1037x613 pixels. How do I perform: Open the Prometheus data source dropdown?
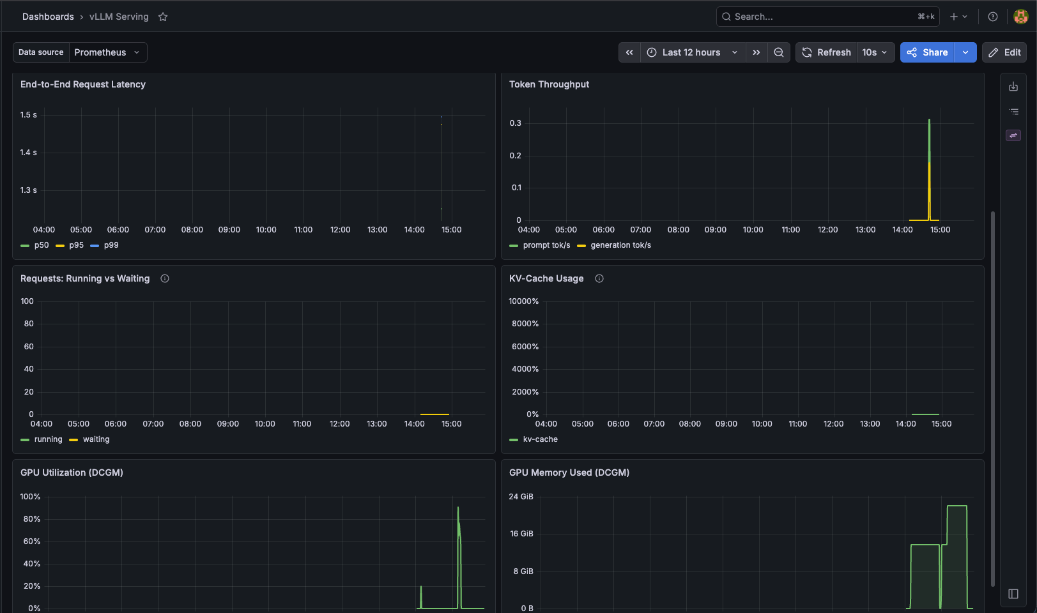(x=108, y=52)
